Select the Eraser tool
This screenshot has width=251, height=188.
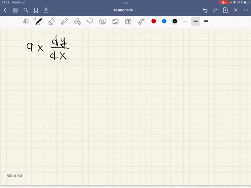click(x=51, y=21)
